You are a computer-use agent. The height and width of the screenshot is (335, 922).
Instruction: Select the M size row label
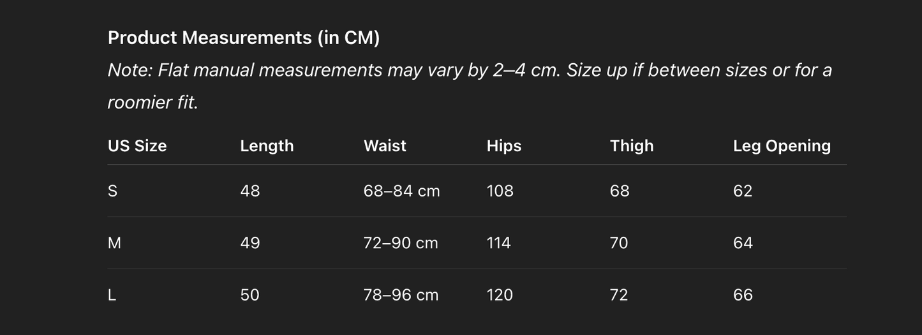115,243
